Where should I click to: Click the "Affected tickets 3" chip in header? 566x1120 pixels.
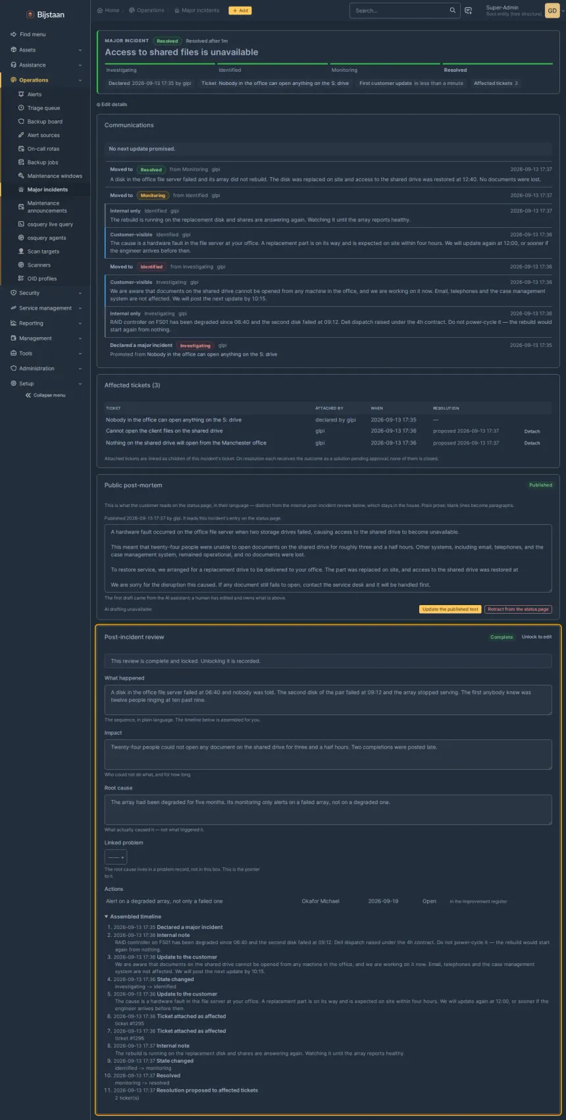(496, 84)
